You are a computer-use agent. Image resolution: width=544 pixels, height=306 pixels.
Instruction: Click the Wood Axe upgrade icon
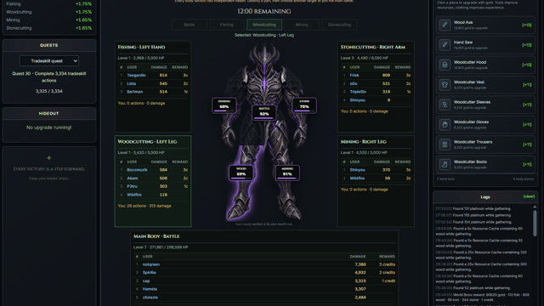pos(445,25)
